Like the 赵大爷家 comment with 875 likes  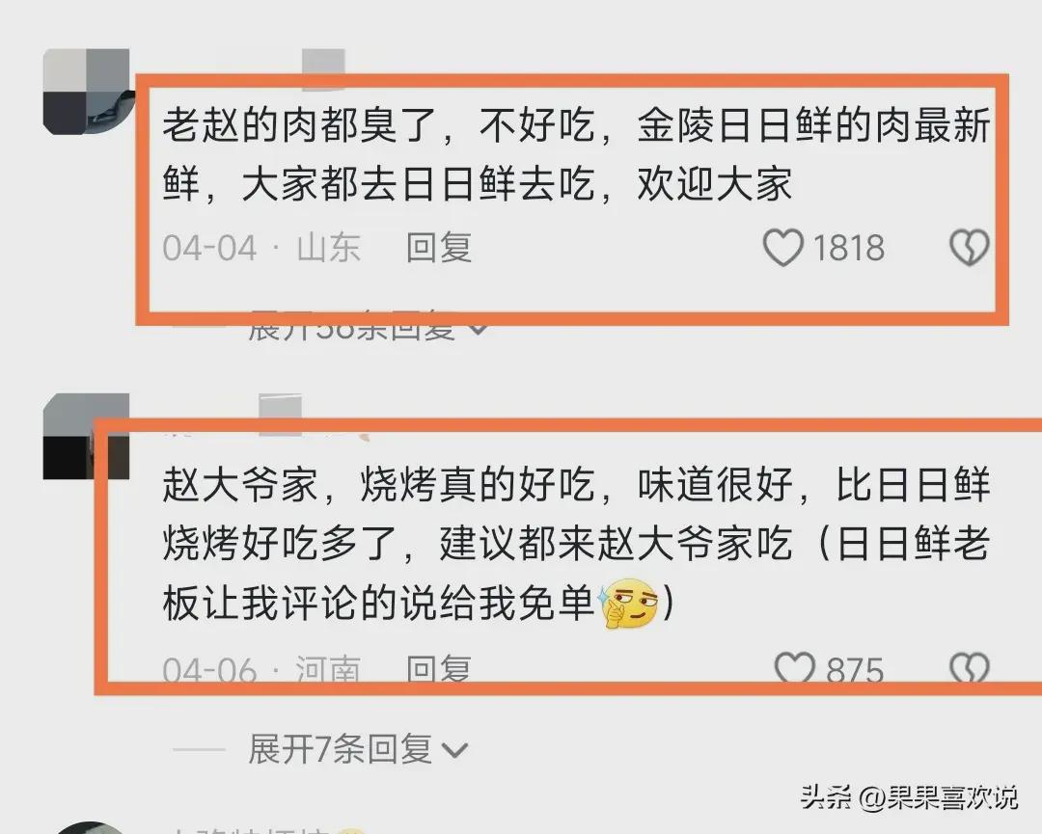794,667
